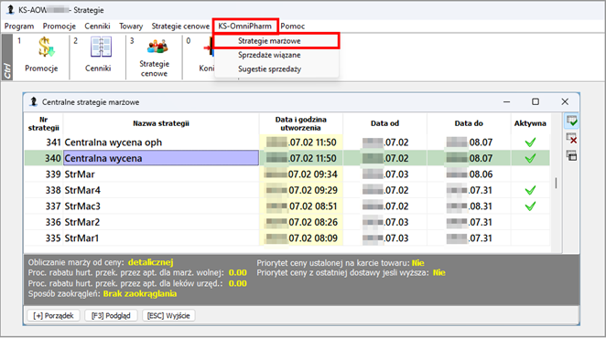Click the [F3] Podgląd button
606x338 pixels.
(111, 316)
